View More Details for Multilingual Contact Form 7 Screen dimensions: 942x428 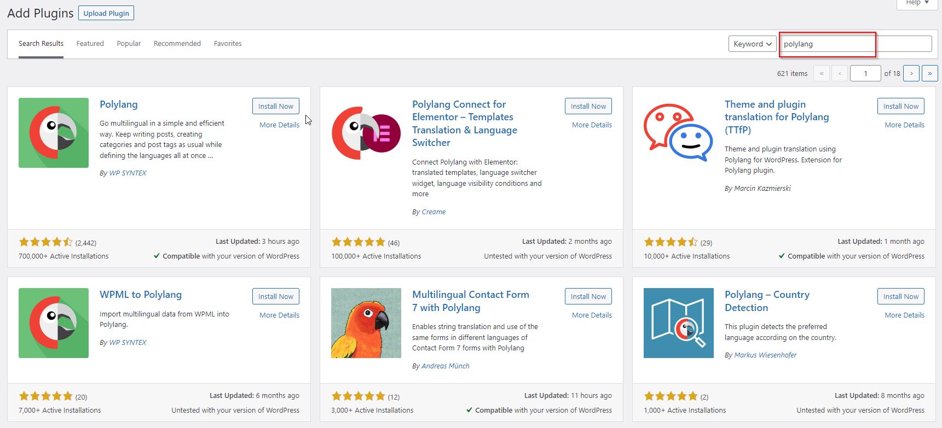point(592,315)
